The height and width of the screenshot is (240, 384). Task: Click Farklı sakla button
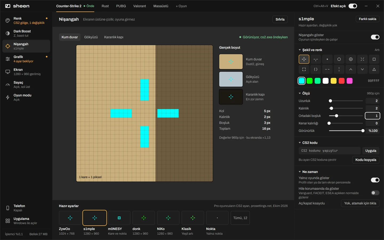click(x=367, y=19)
